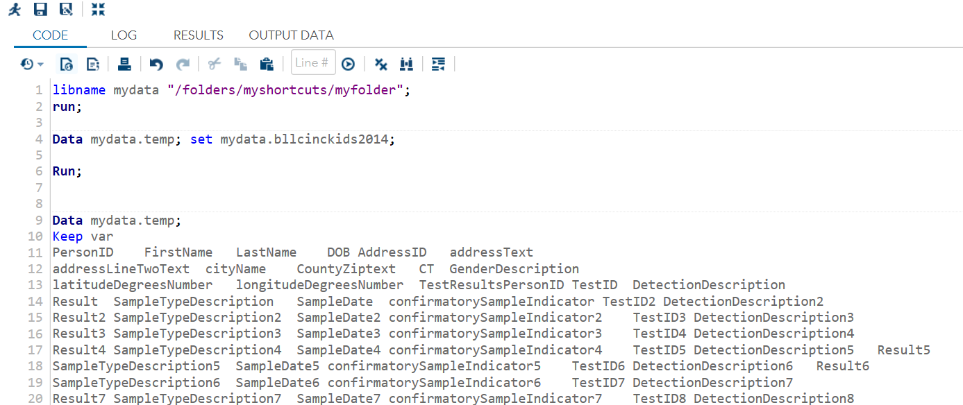
Task: Select the CODE tab
Action: [x=51, y=35]
